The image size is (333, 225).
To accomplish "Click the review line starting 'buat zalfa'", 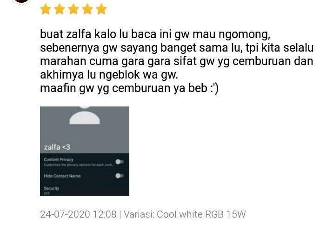I will (155, 34).
